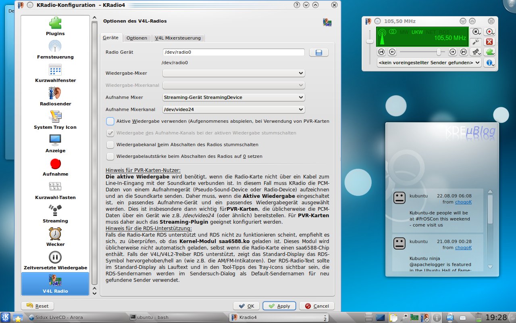Screen dimensions: 516x323
Task: Switch to the Geräte tab
Action: tap(111, 38)
